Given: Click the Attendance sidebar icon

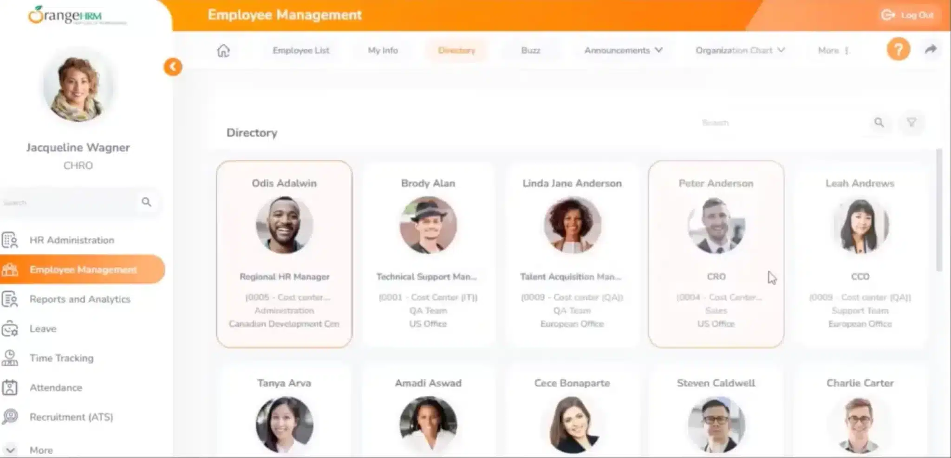Looking at the screenshot, I should tap(10, 387).
